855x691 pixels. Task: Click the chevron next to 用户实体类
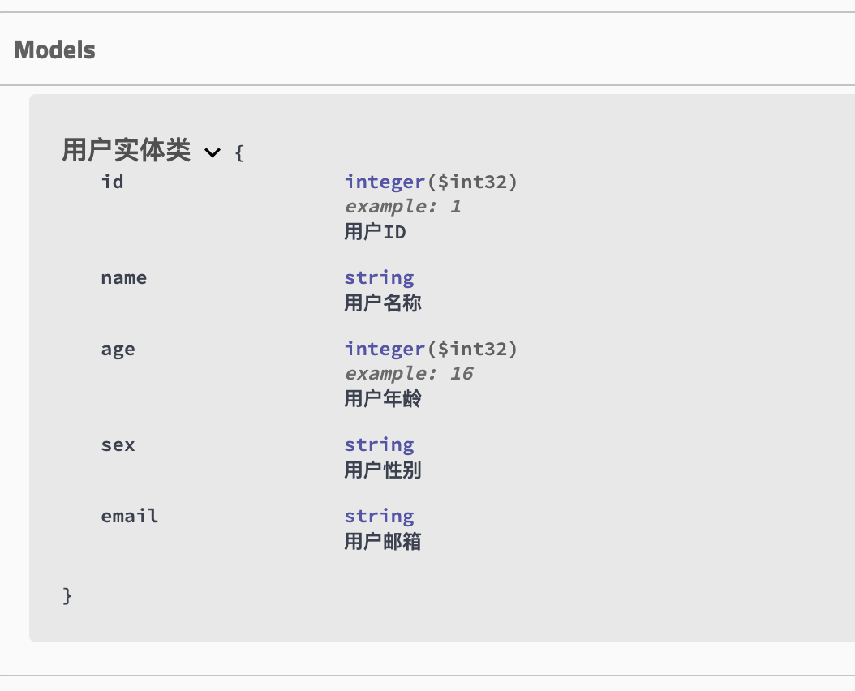(213, 152)
